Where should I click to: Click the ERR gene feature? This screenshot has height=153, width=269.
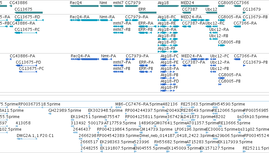[148, 13]
